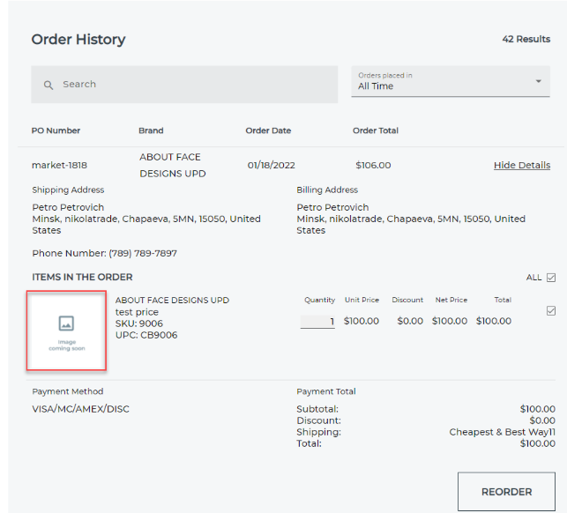This screenshot has height=513, width=567.
Task: Click the SKU: 9006 text
Action: [x=138, y=323]
